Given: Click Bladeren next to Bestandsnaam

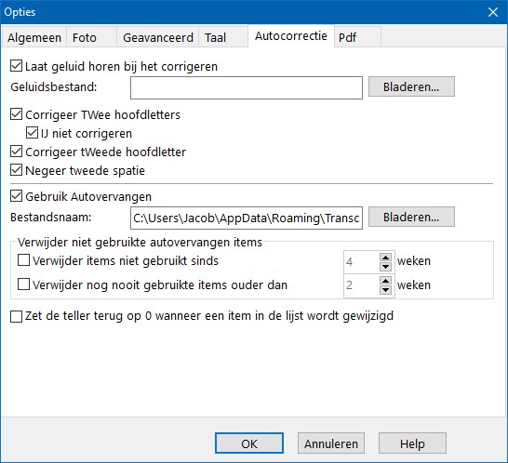Looking at the screenshot, I should click(x=411, y=217).
